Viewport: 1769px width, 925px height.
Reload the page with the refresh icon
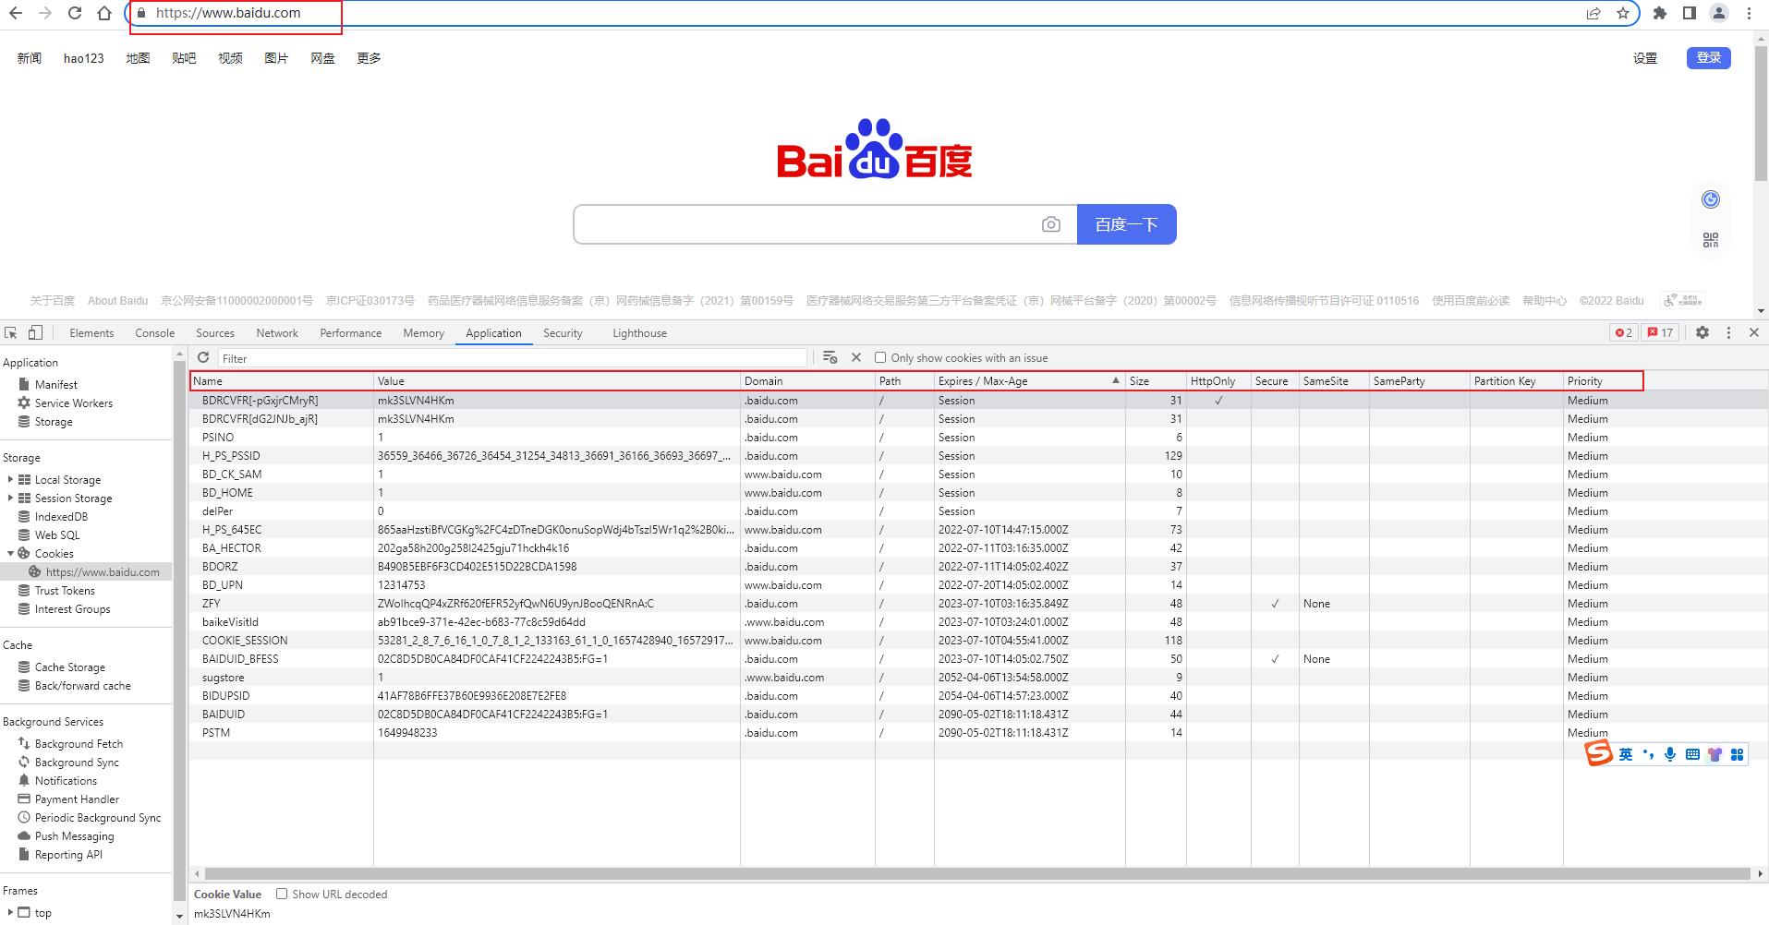pos(75,13)
